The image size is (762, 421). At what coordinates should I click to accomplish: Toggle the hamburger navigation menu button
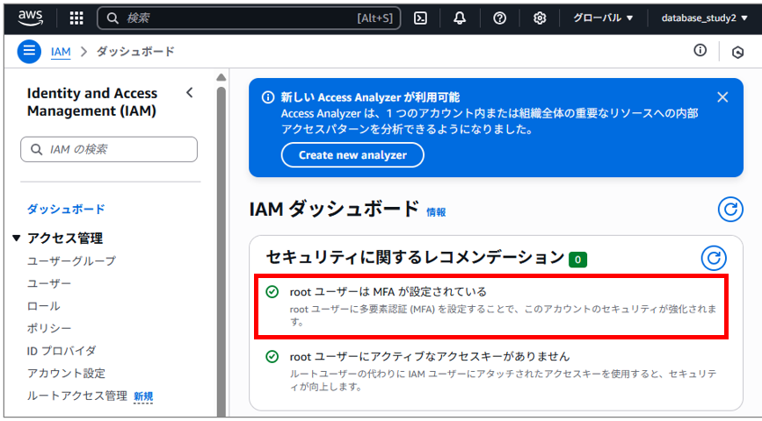pos(29,52)
